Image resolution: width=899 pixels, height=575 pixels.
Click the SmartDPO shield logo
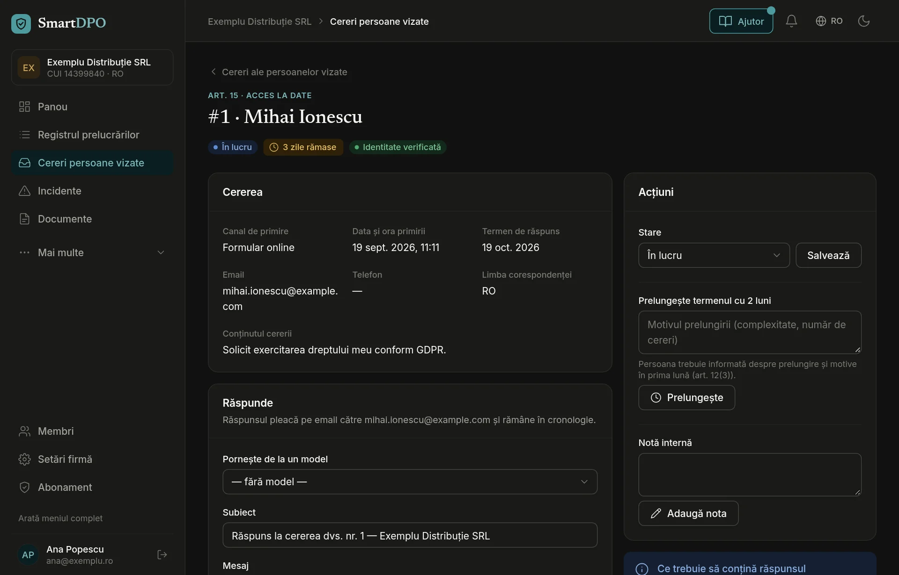click(21, 23)
